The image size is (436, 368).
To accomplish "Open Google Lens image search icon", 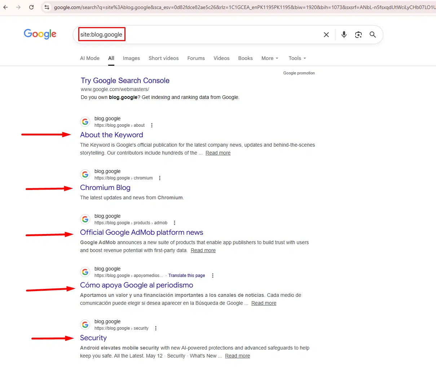I will pos(358,35).
